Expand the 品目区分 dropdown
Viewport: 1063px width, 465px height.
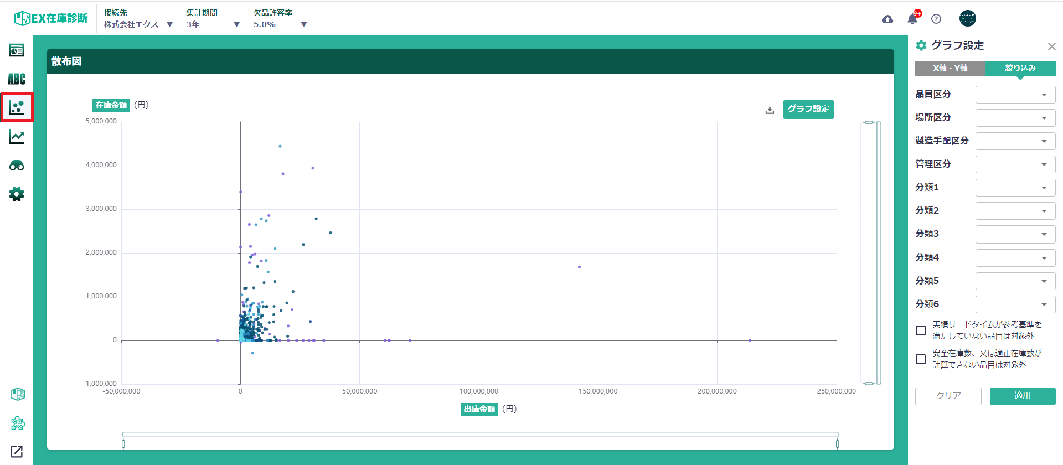point(1015,95)
